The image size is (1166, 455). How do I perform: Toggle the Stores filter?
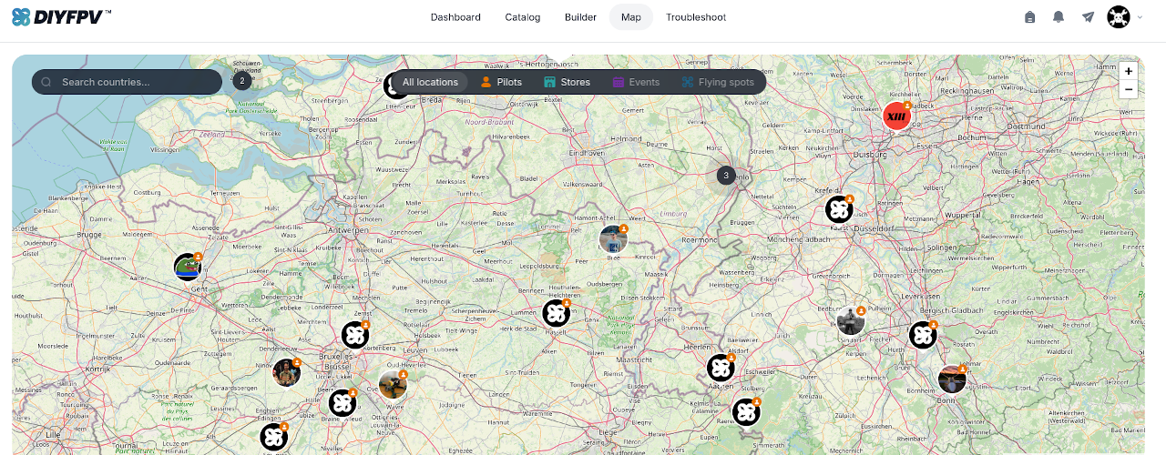tap(567, 82)
